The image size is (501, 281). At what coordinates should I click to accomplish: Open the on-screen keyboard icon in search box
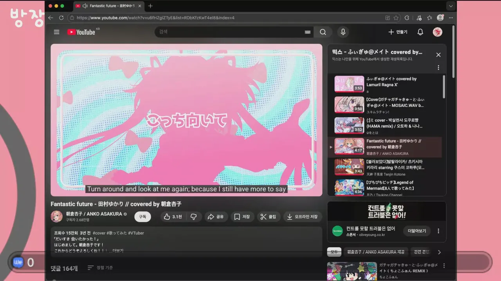click(308, 32)
